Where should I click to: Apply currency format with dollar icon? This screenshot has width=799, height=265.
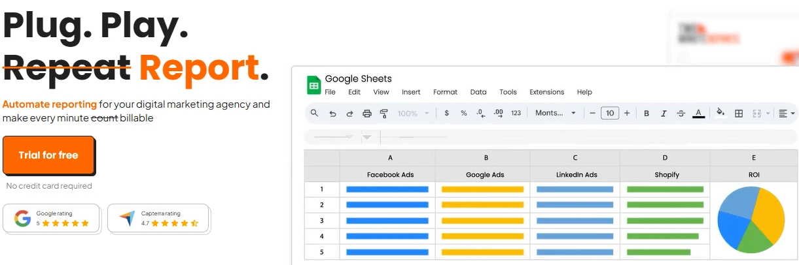click(446, 113)
